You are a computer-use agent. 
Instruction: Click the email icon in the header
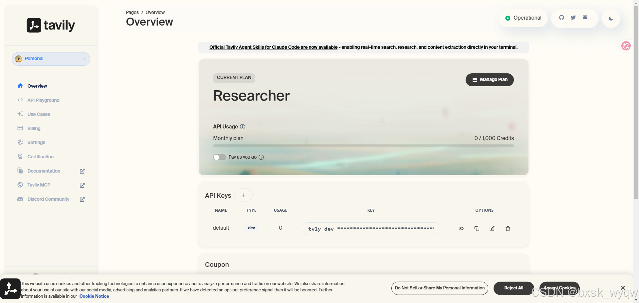(x=585, y=17)
